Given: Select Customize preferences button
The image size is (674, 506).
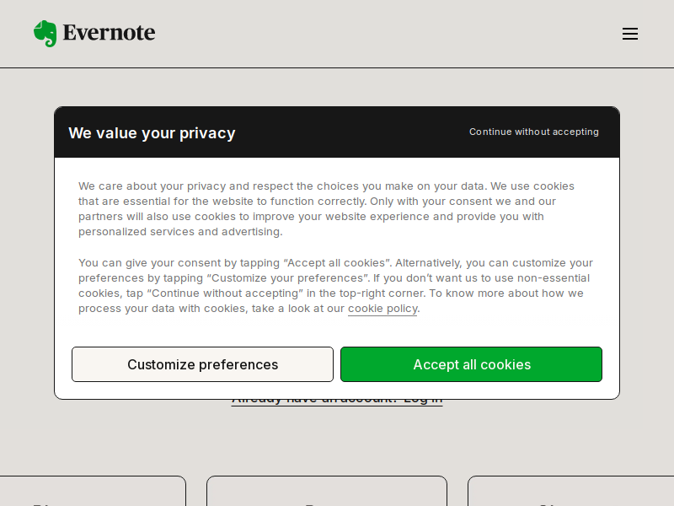Looking at the screenshot, I should [202, 364].
